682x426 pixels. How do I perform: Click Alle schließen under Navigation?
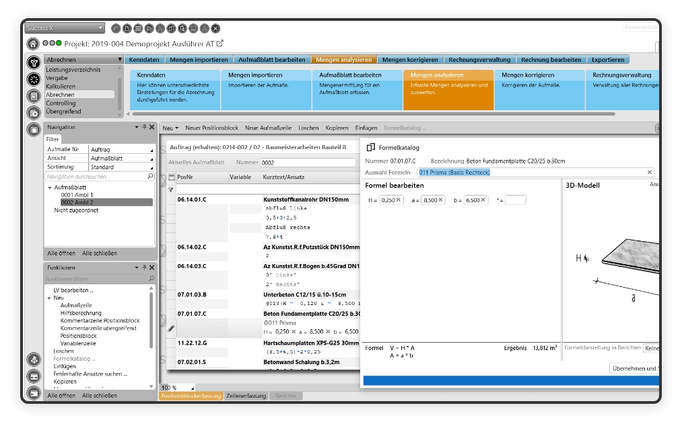99,253
